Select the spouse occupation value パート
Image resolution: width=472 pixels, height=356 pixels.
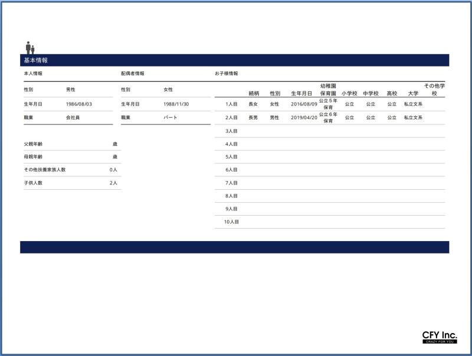pos(170,118)
